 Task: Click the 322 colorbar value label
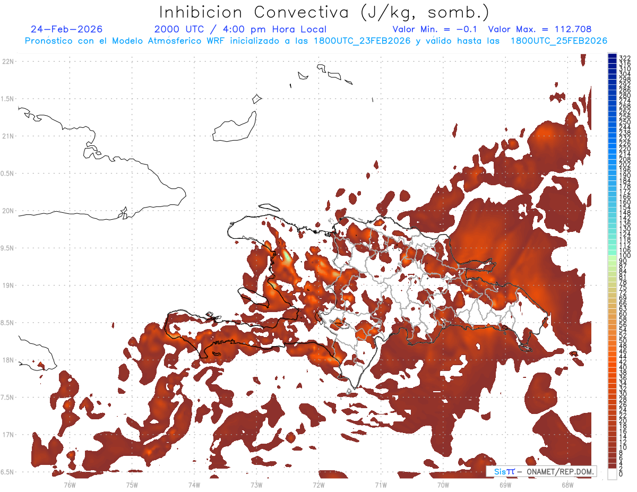624,58
